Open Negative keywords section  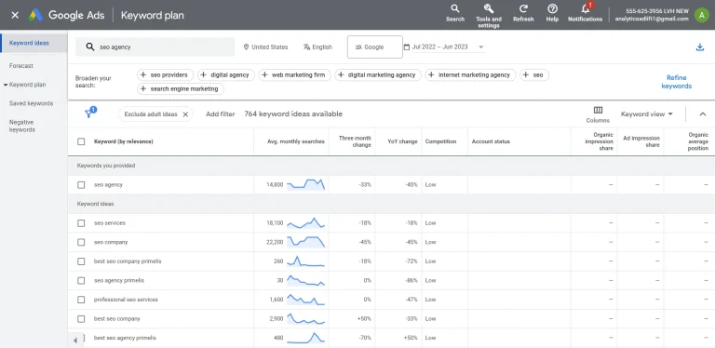[22, 126]
